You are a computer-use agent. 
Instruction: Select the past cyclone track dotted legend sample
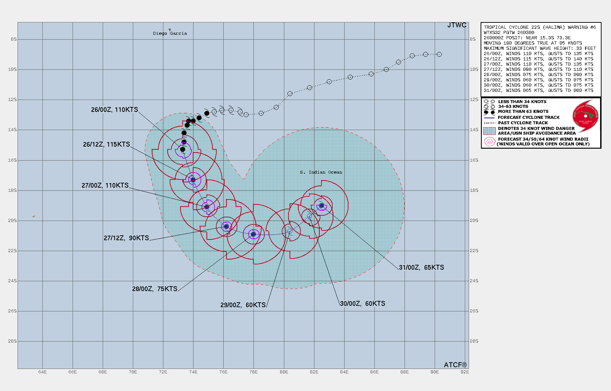pyautogui.click(x=489, y=123)
